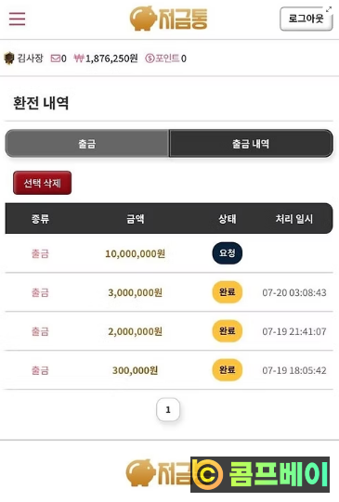Screen dimensions: 339x502
Task: Click the 완료 badge for 300,000원
Action: tap(228, 370)
